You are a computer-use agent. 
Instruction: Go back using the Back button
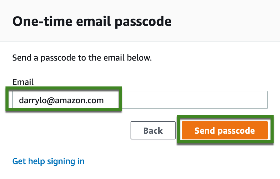153,130
